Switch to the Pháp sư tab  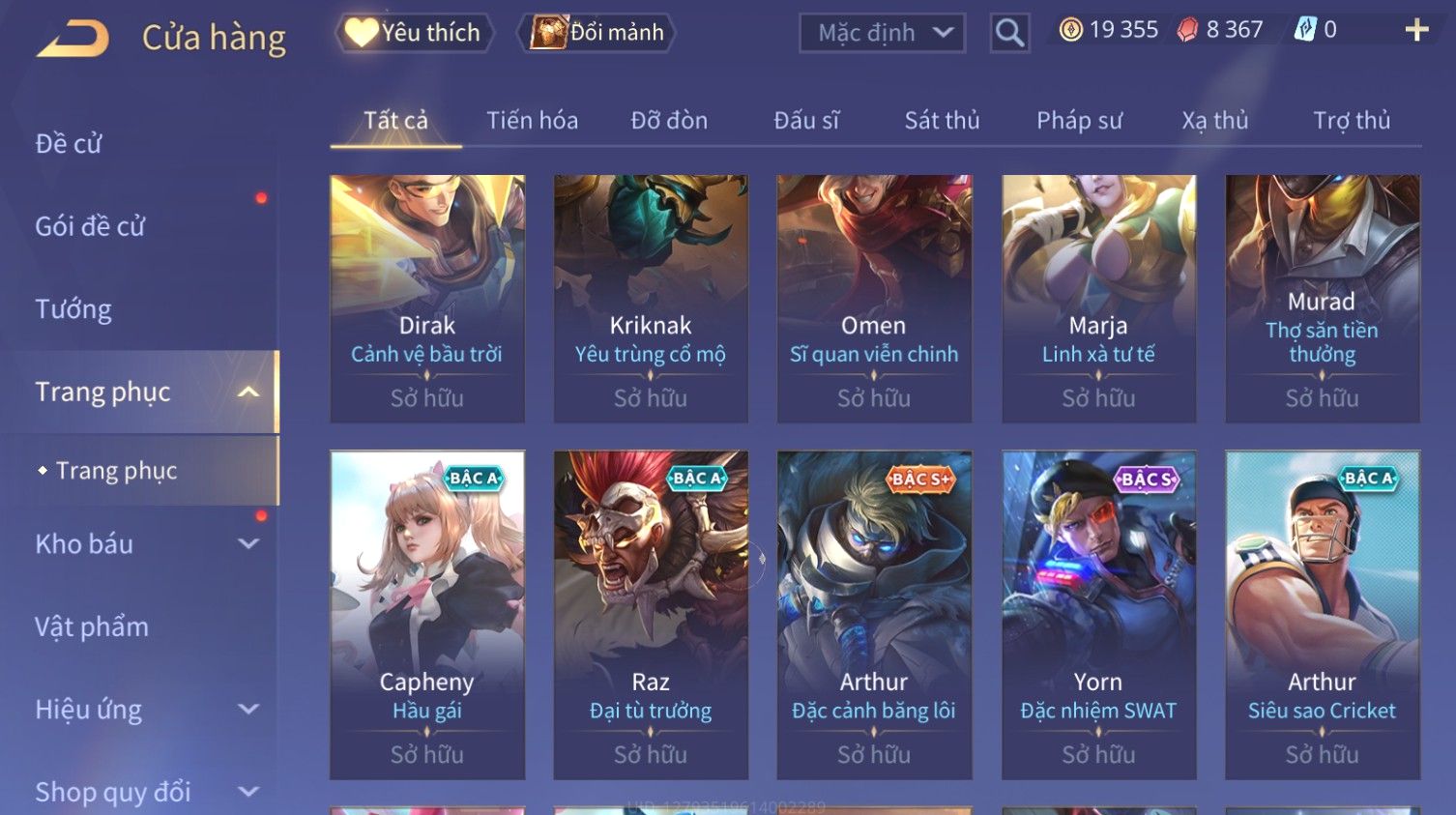click(x=1079, y=120)
